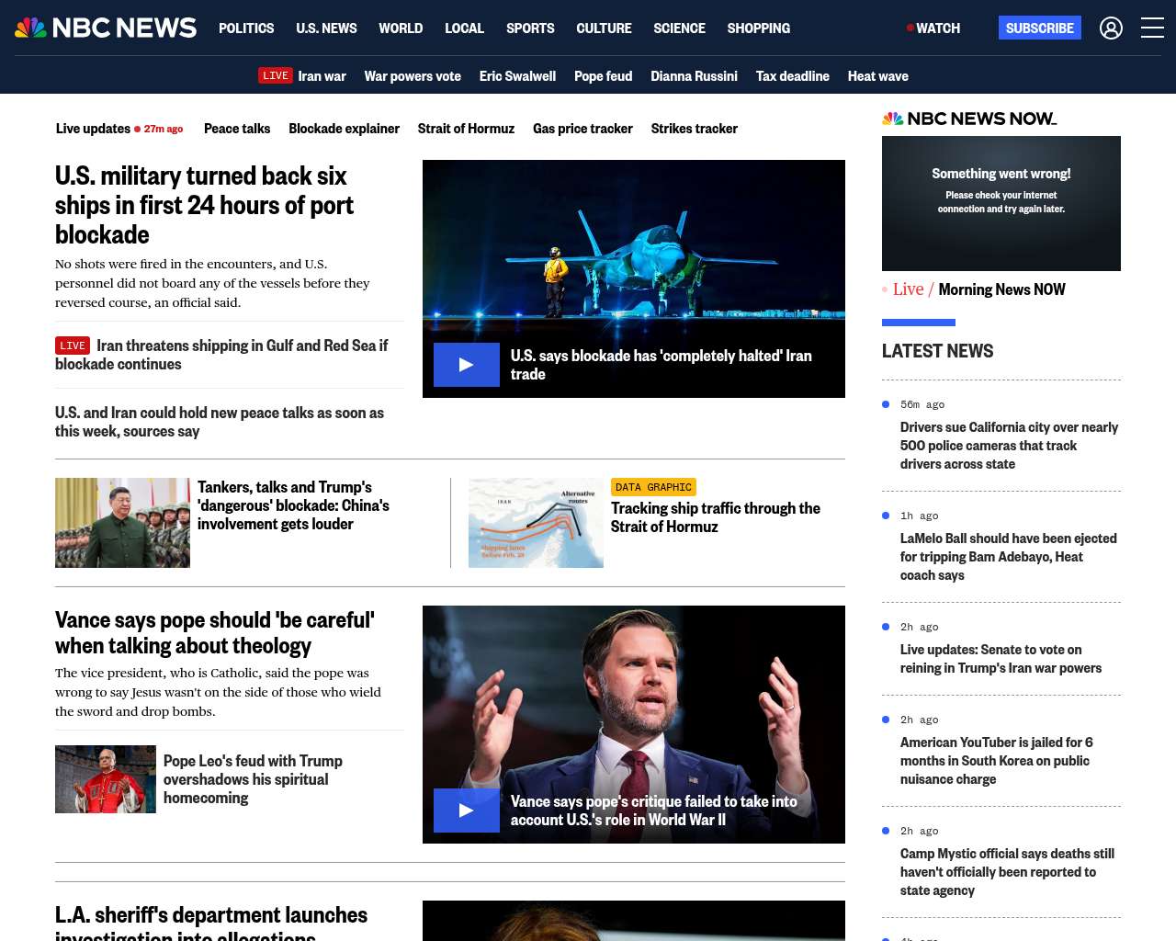Open the LaMelo Ball ejection story
1176x941 pixels.
1008,557
